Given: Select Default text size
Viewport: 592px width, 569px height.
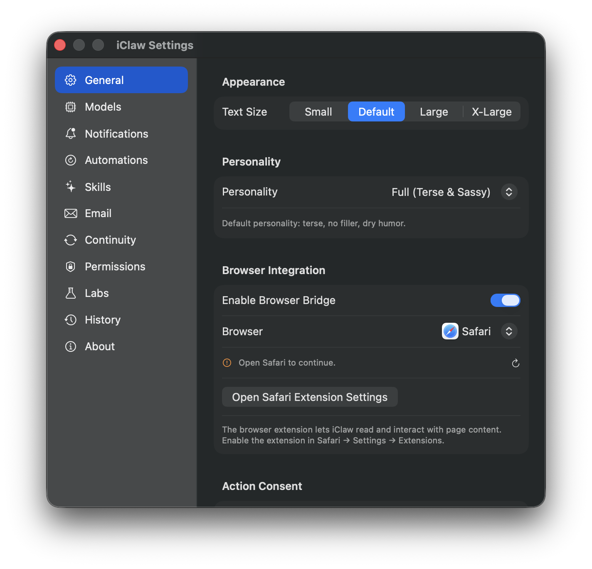Looking at the screenshot, I should 376,111.
